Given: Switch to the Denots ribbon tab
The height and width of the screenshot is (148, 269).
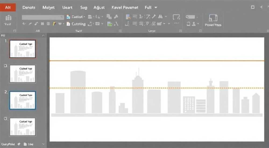Looking at the screenshot, I should pyautogui.click(x=29, y=8).
